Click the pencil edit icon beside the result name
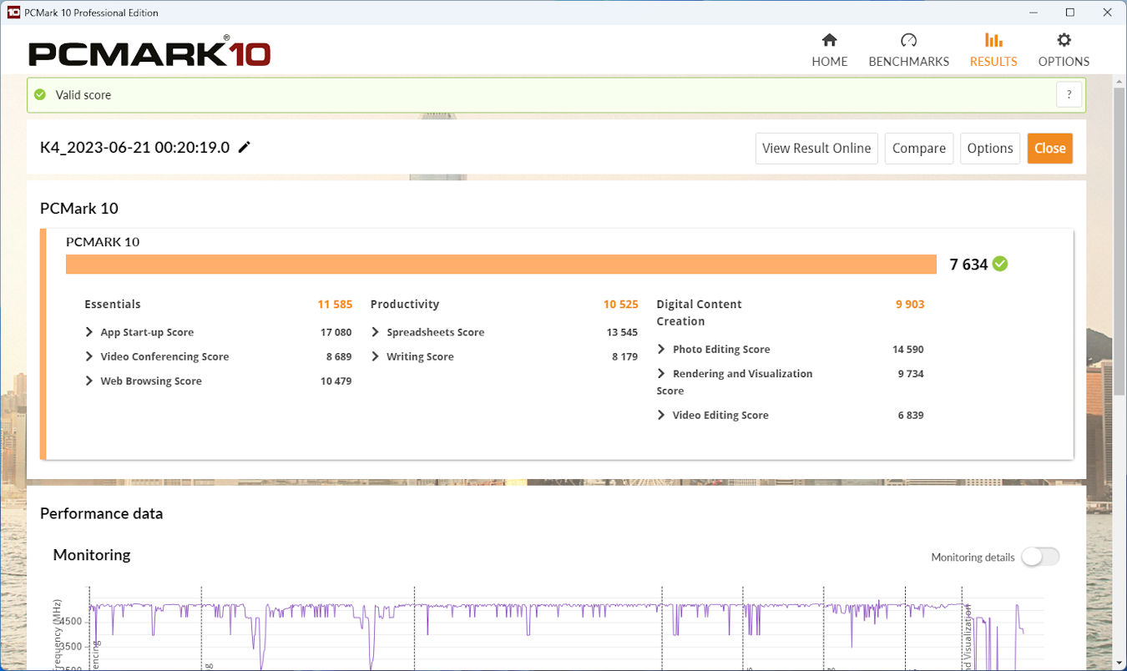Image resolution: width=1127 pixels, height=671 pixels. coord(244,147)
